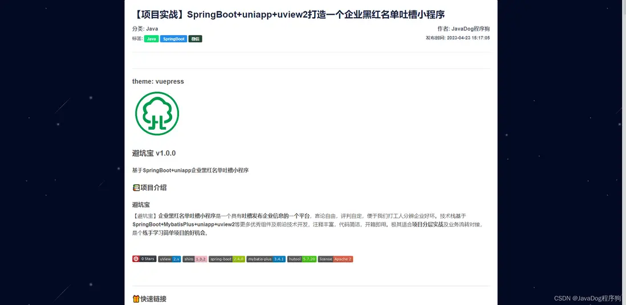The height and width of the screenshot is (305, 626).
Task: Select the green Java tag
Action: coord(151,39)
